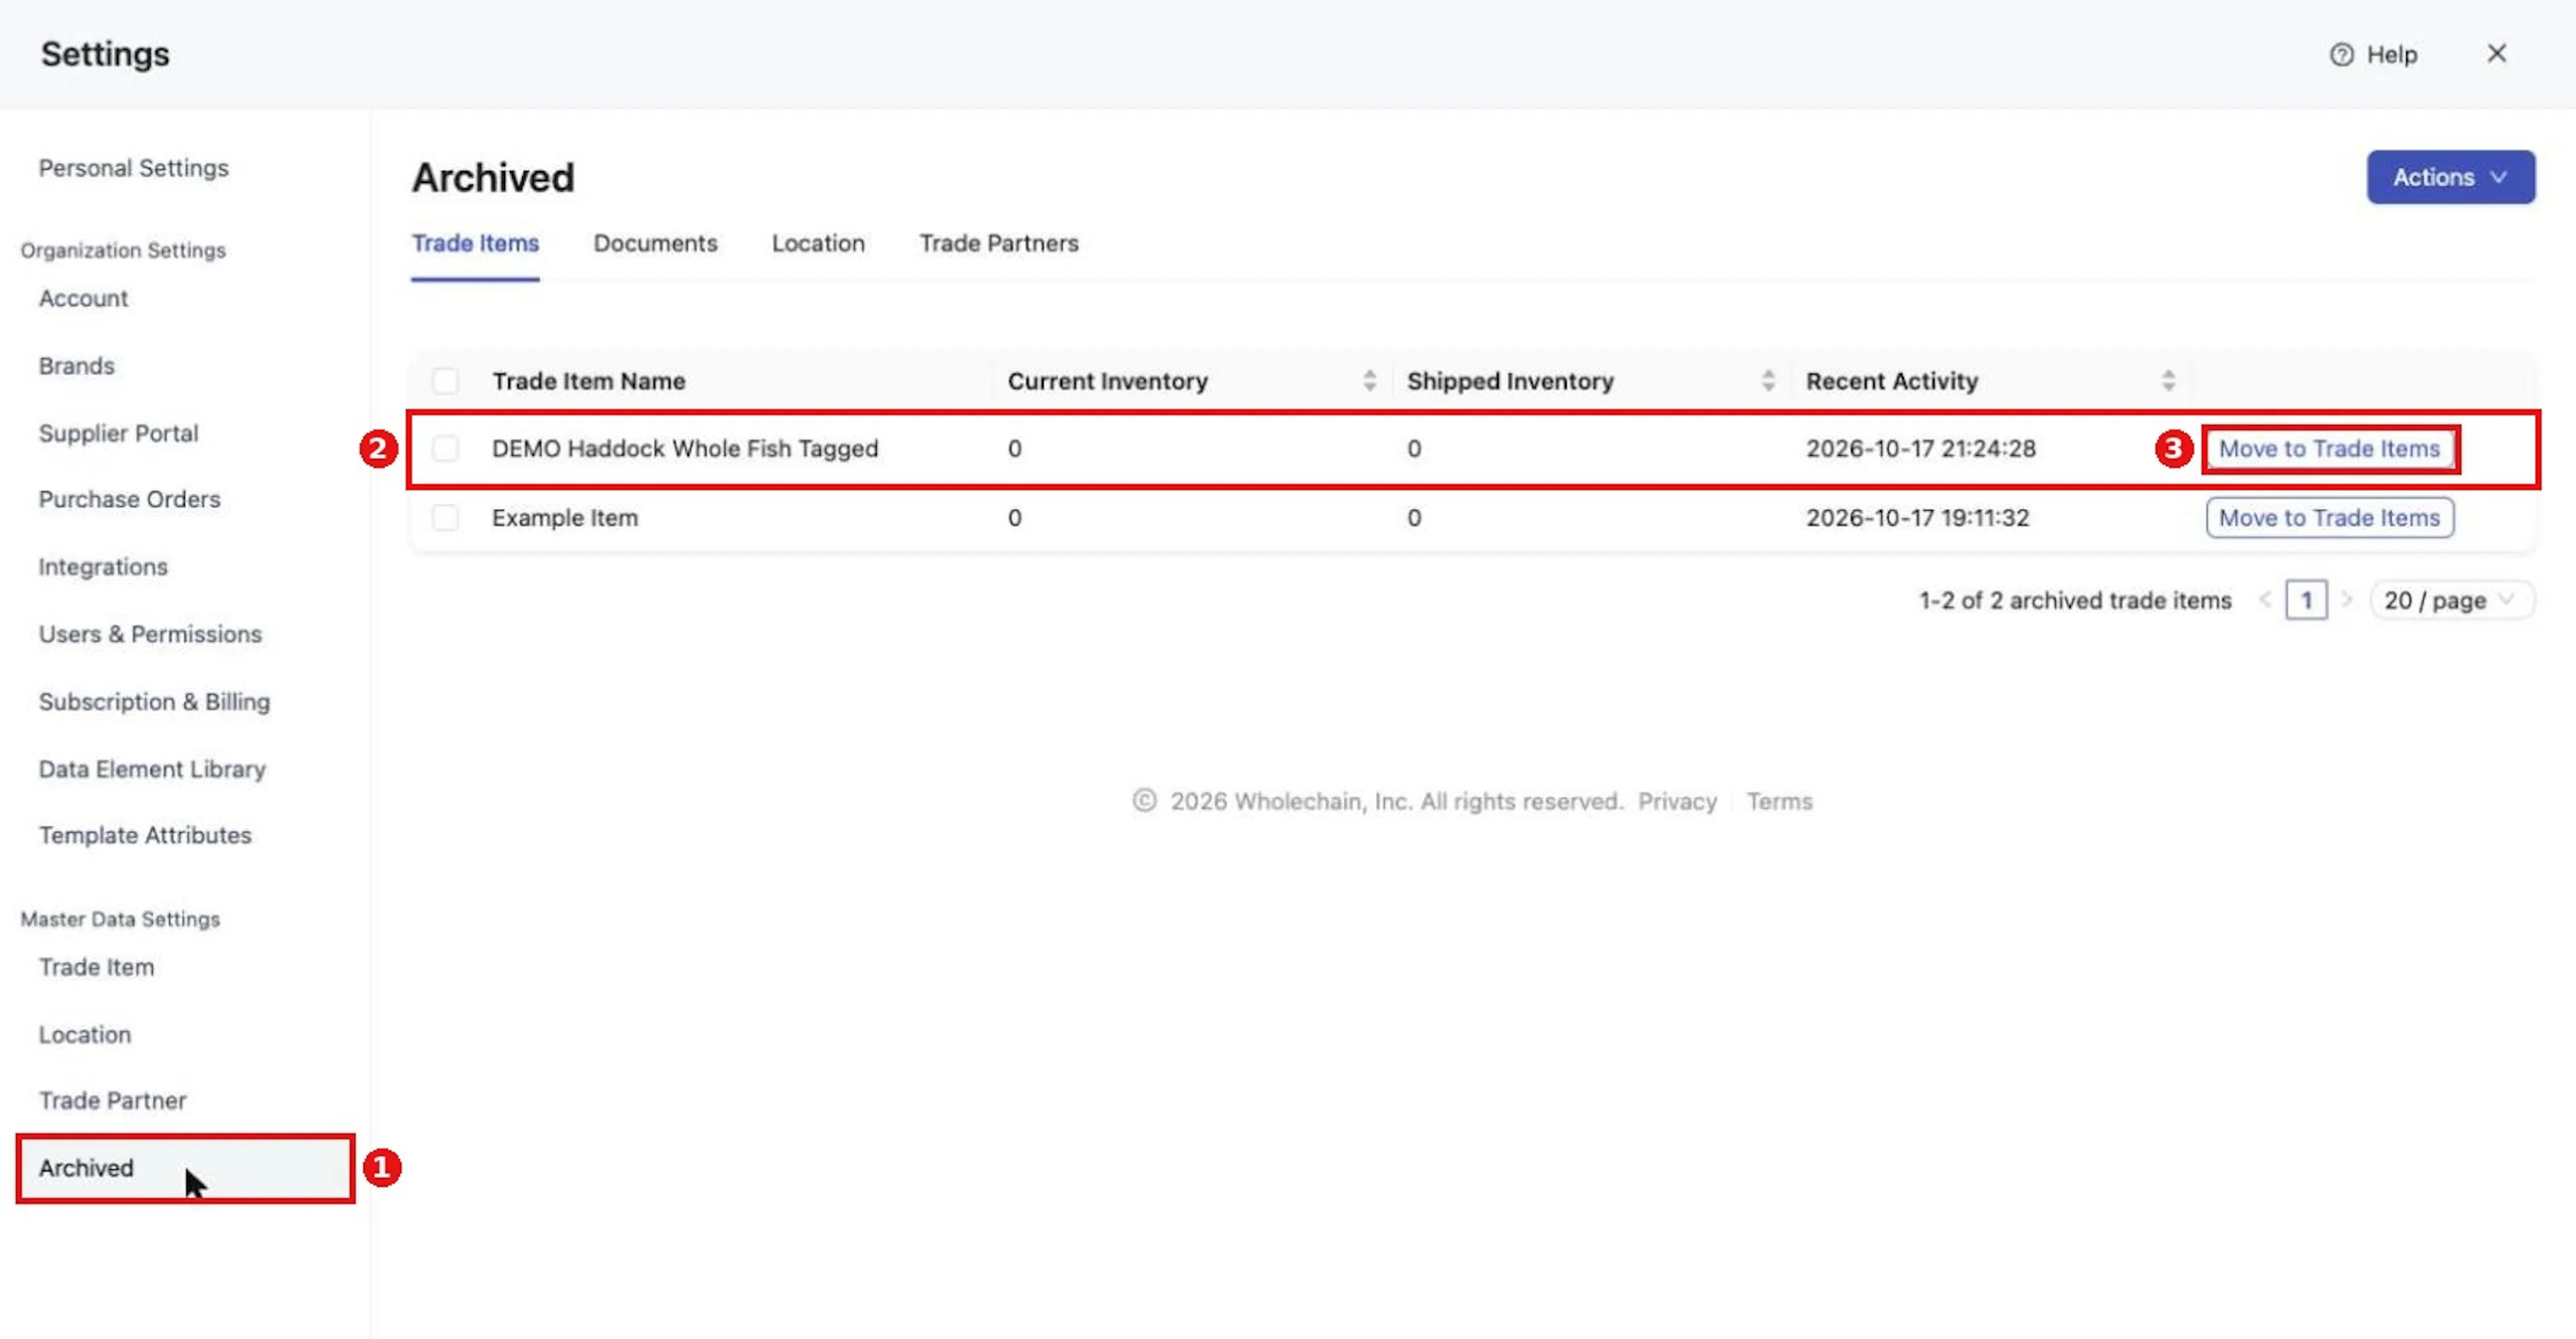Sort by Current Inventory arrows

pos(1369,380)
